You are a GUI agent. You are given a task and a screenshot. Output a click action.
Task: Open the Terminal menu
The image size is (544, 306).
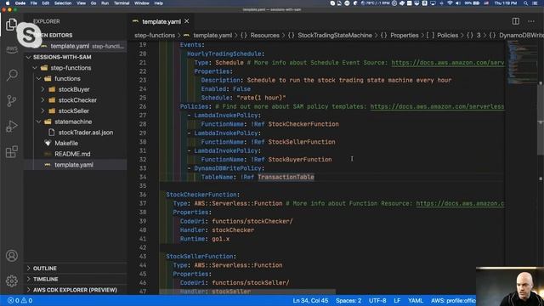(122, 3)
